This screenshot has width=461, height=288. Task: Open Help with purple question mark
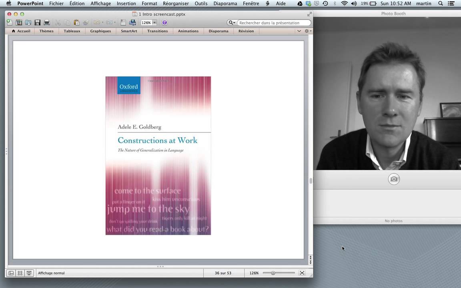click(164, 22)
